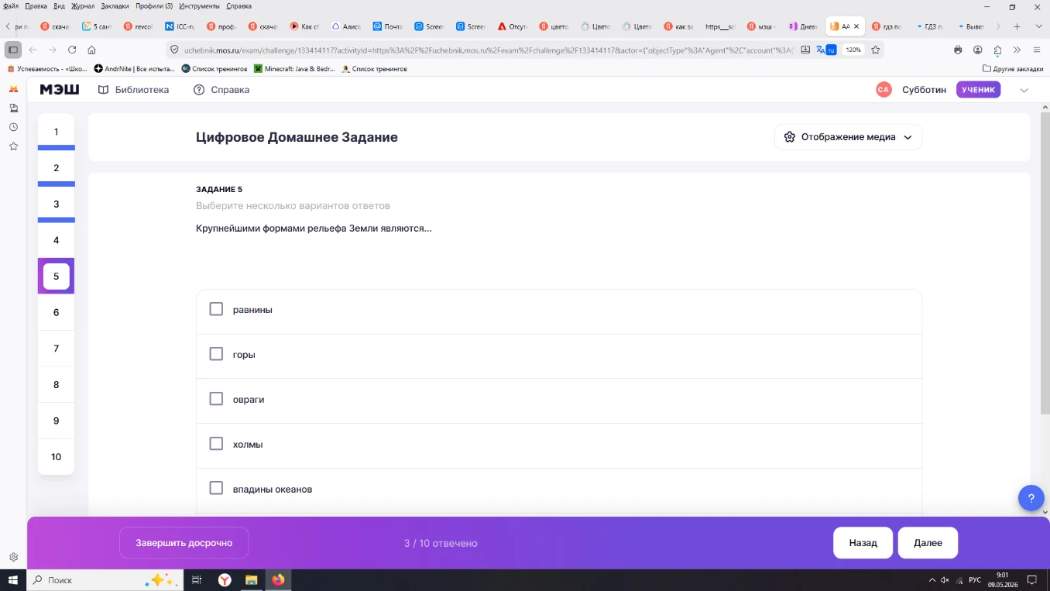Open the Профили (3) menu
Image resolution: width=1050 pixels, height=591 pixels.
(154, 5)
